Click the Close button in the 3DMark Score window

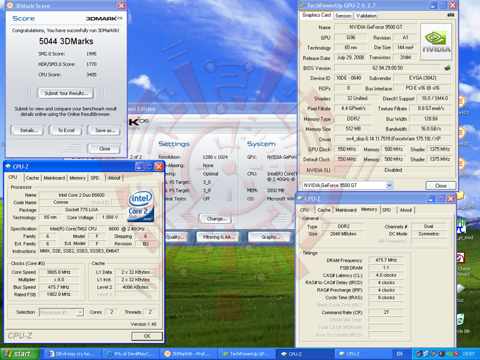coord(104,149)
